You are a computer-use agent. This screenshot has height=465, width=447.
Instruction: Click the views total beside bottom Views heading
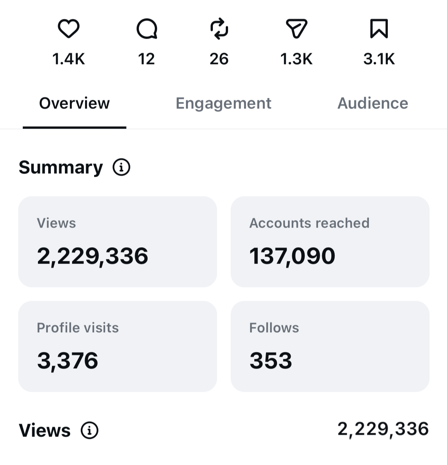tap(383, 429)
